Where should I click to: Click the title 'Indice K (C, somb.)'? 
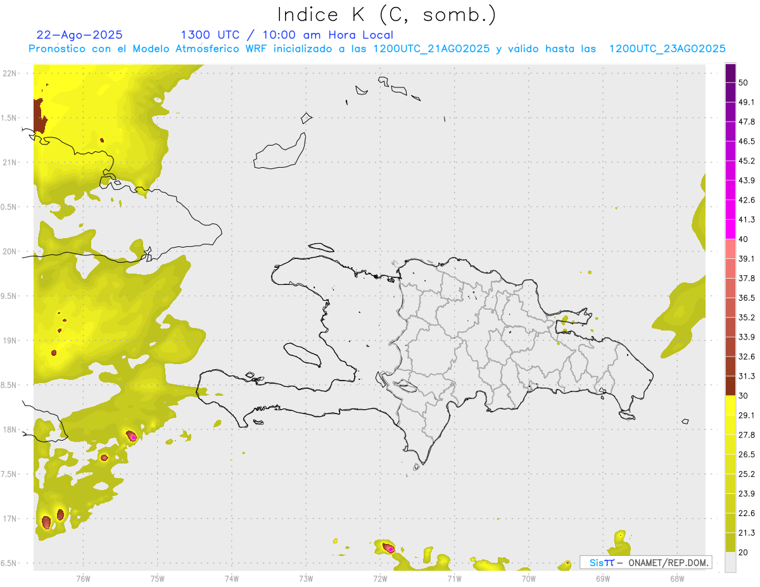pyautogui.click(x=387, y=15)
